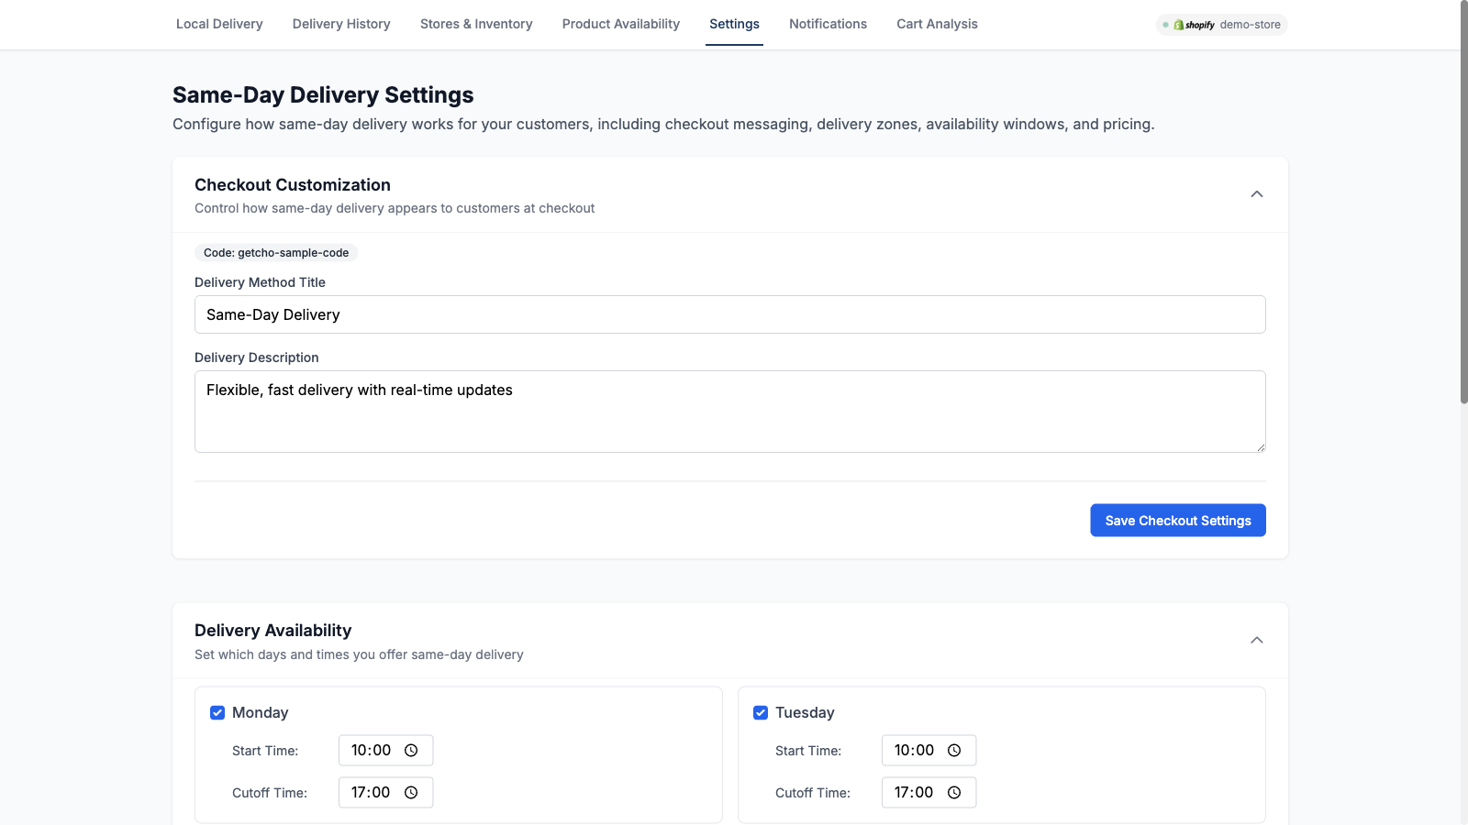Go to Cart Analysis
This screenshot has height=825, width=1468.
(936, 24)
